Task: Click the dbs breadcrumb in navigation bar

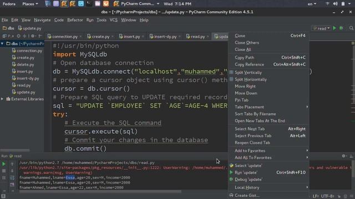Action: (8, 28)
